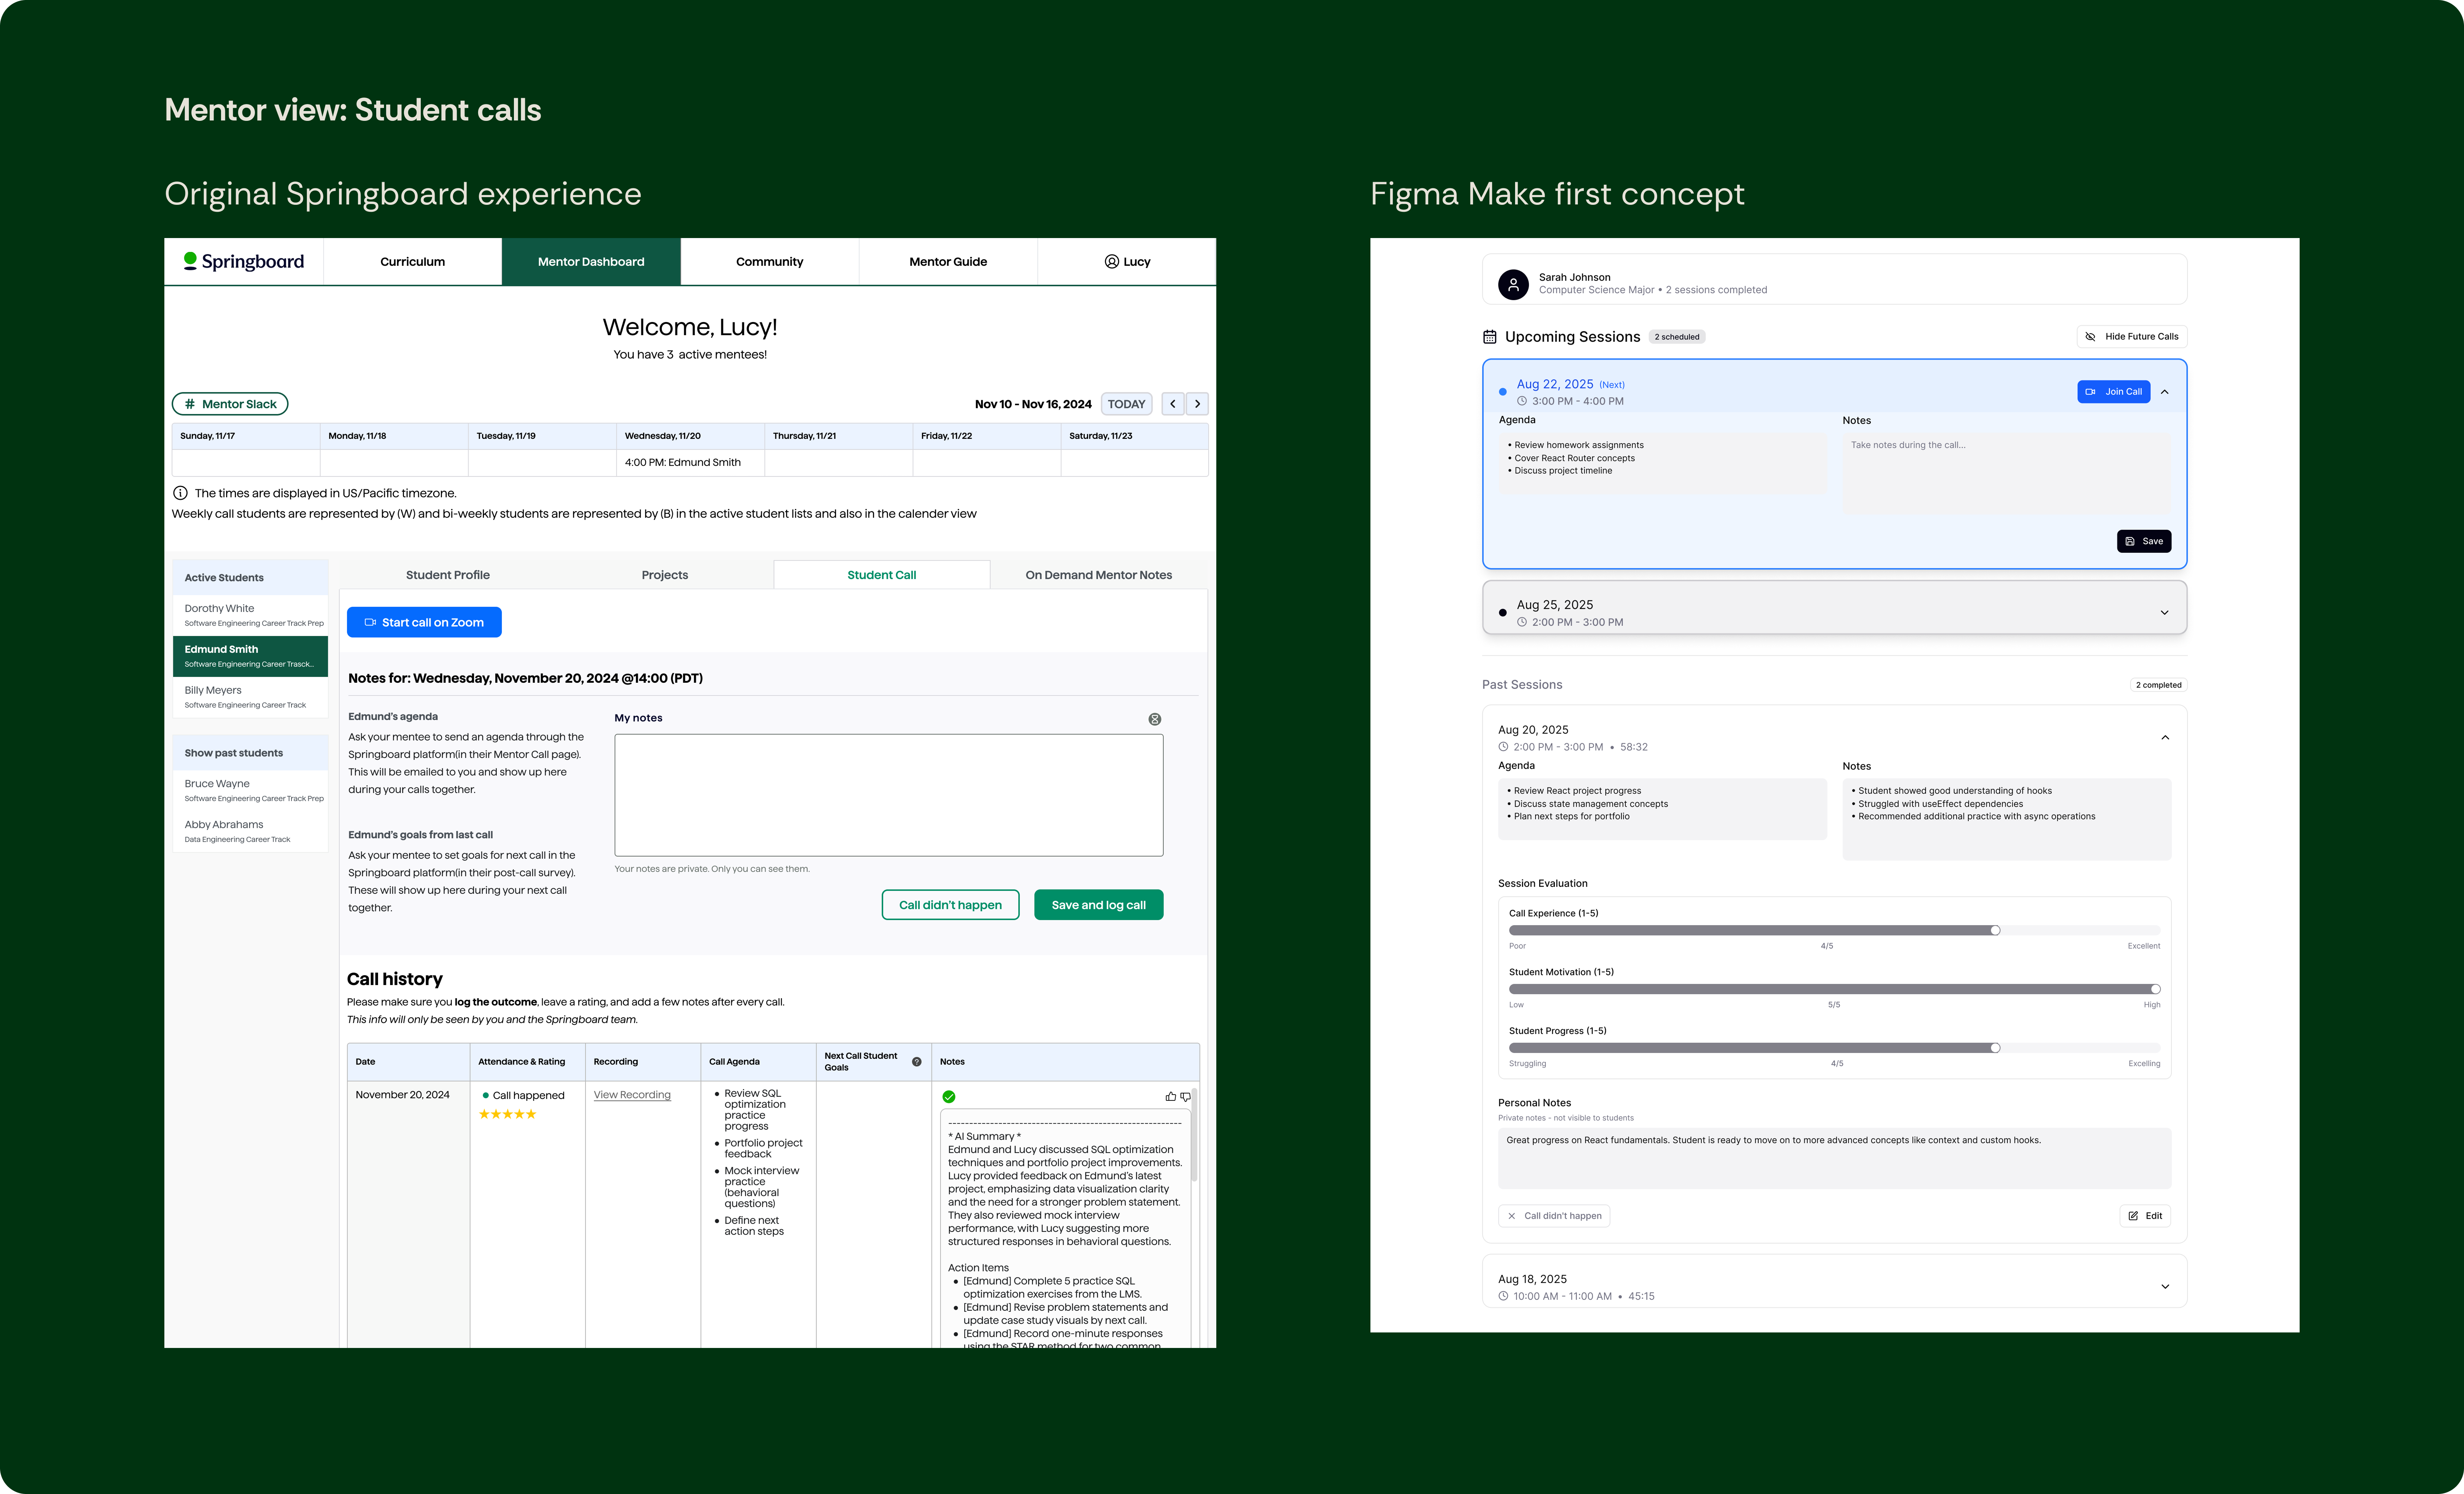Click the Springboard logo
The width and height of the screenshot is (2464, 1494).
point(244,262)
